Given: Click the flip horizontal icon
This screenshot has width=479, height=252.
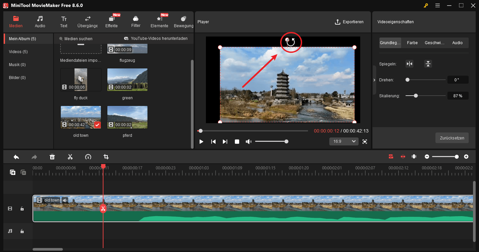Looking at the screenshot, I should 409,63.
